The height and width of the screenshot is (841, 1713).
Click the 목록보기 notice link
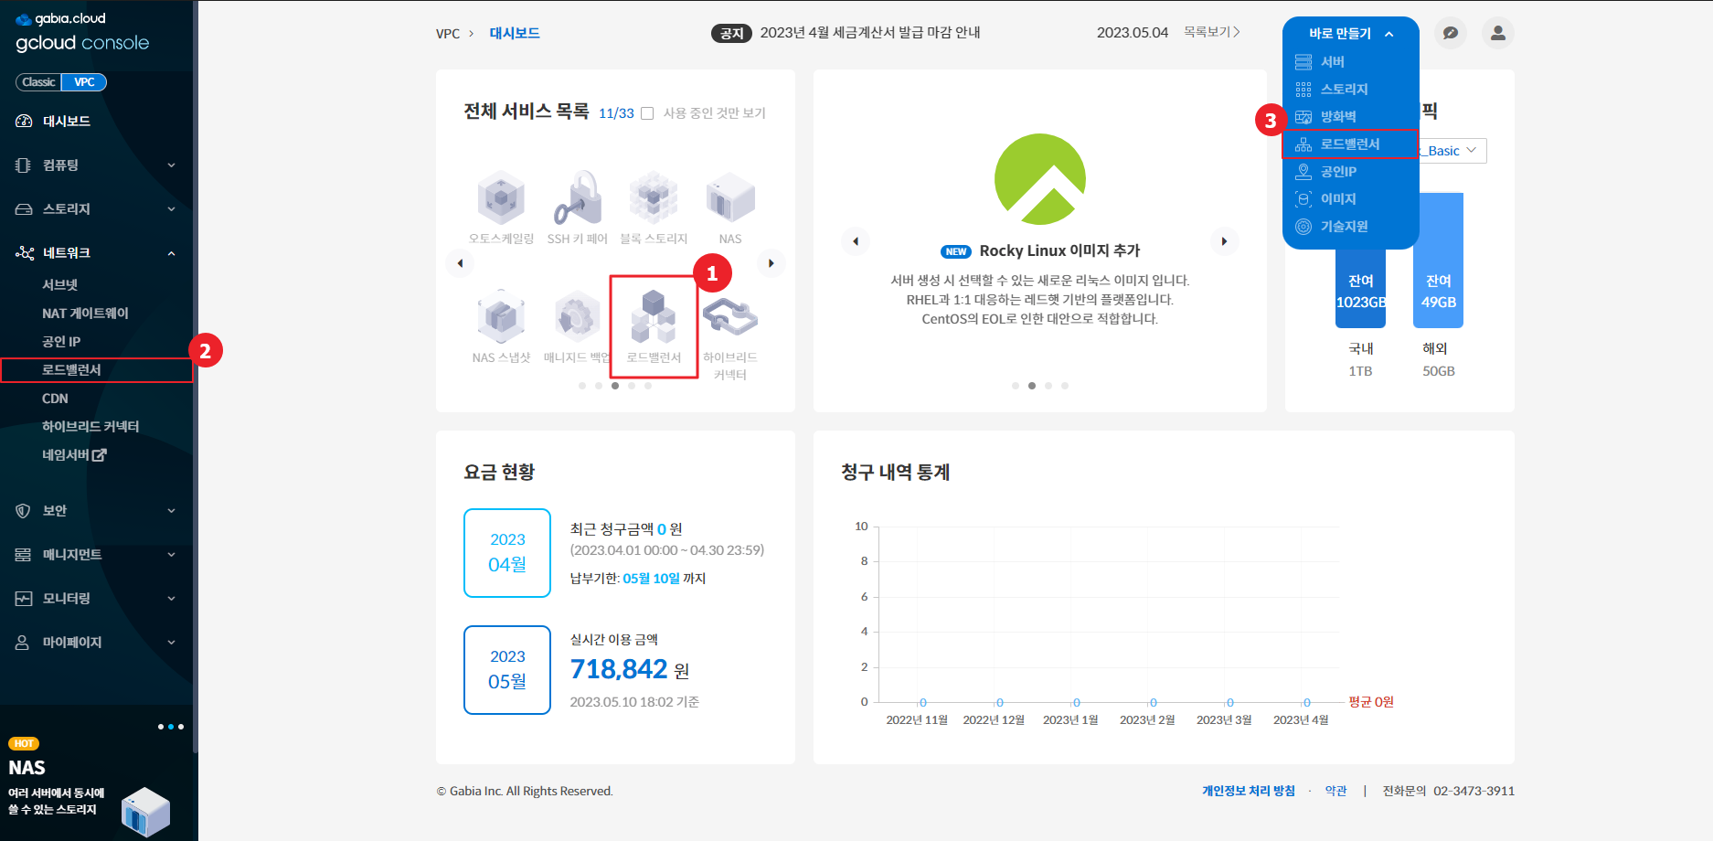(1212, 32)
